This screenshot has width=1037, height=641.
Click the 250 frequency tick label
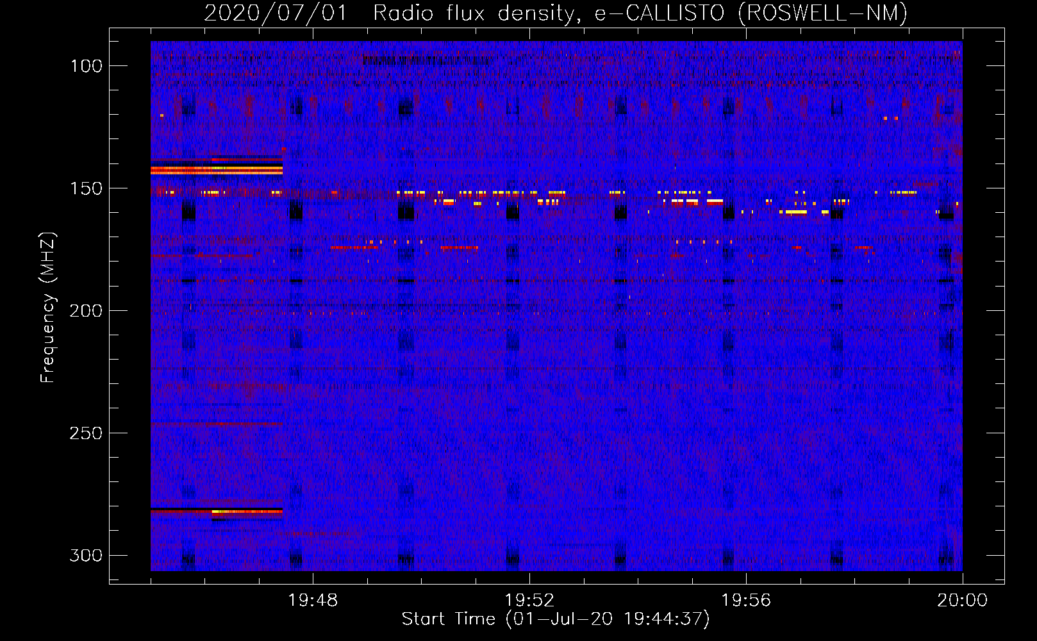coord(86,433)
